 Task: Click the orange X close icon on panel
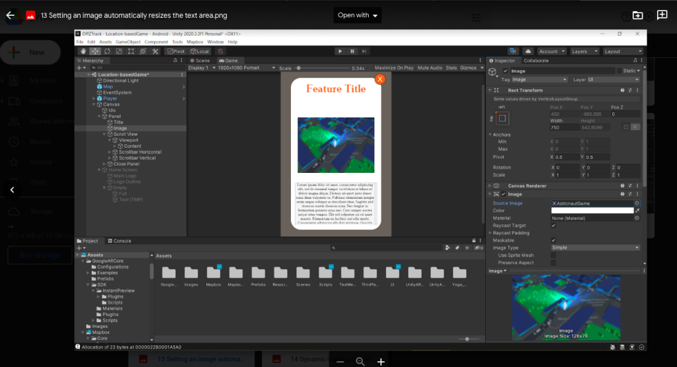tap(379, 79)
